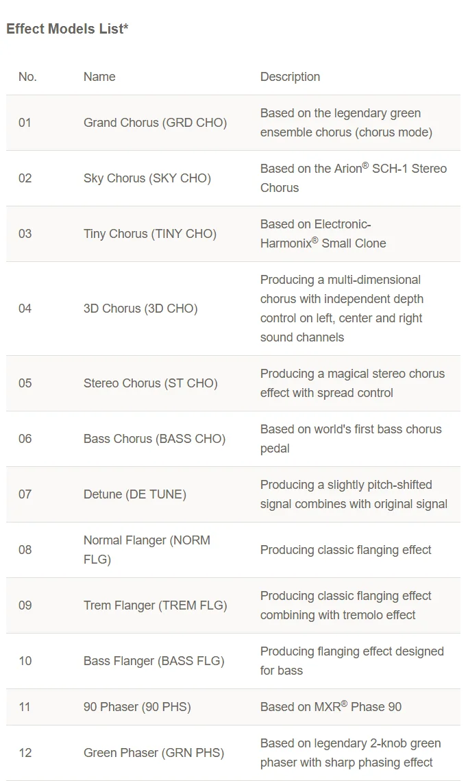Click the Effect Models List heading
The height and width of the screenshot is (781, 468).
click(x=67, y=29)
